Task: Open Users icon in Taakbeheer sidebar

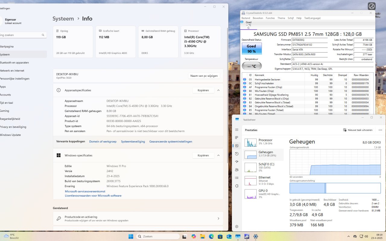Action: pyautogui.click(x=237, y=170)
